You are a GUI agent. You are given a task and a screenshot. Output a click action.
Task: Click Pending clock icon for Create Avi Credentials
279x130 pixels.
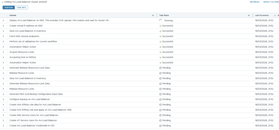click(x=160, y=126)
